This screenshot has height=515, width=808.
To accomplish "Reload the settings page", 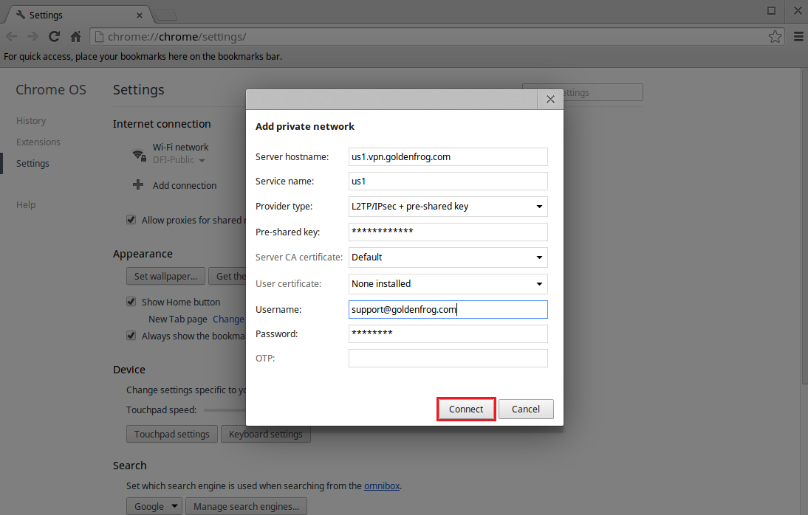I will 53,35.
